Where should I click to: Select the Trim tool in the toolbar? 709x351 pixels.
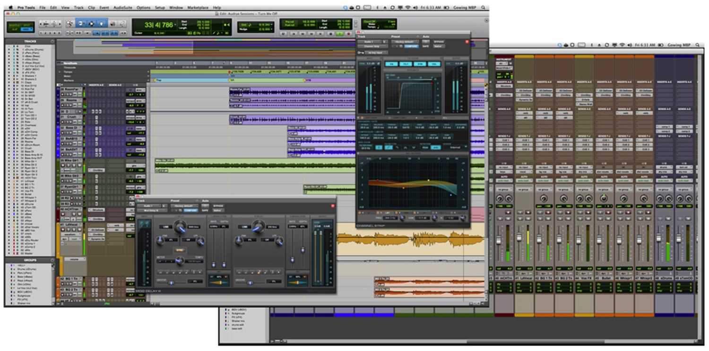point(81,24)
